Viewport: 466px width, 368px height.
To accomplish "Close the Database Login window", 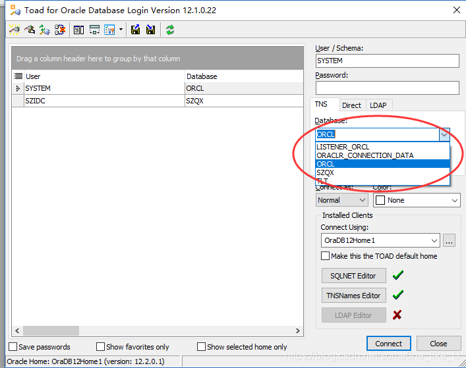I will point(457,10).
